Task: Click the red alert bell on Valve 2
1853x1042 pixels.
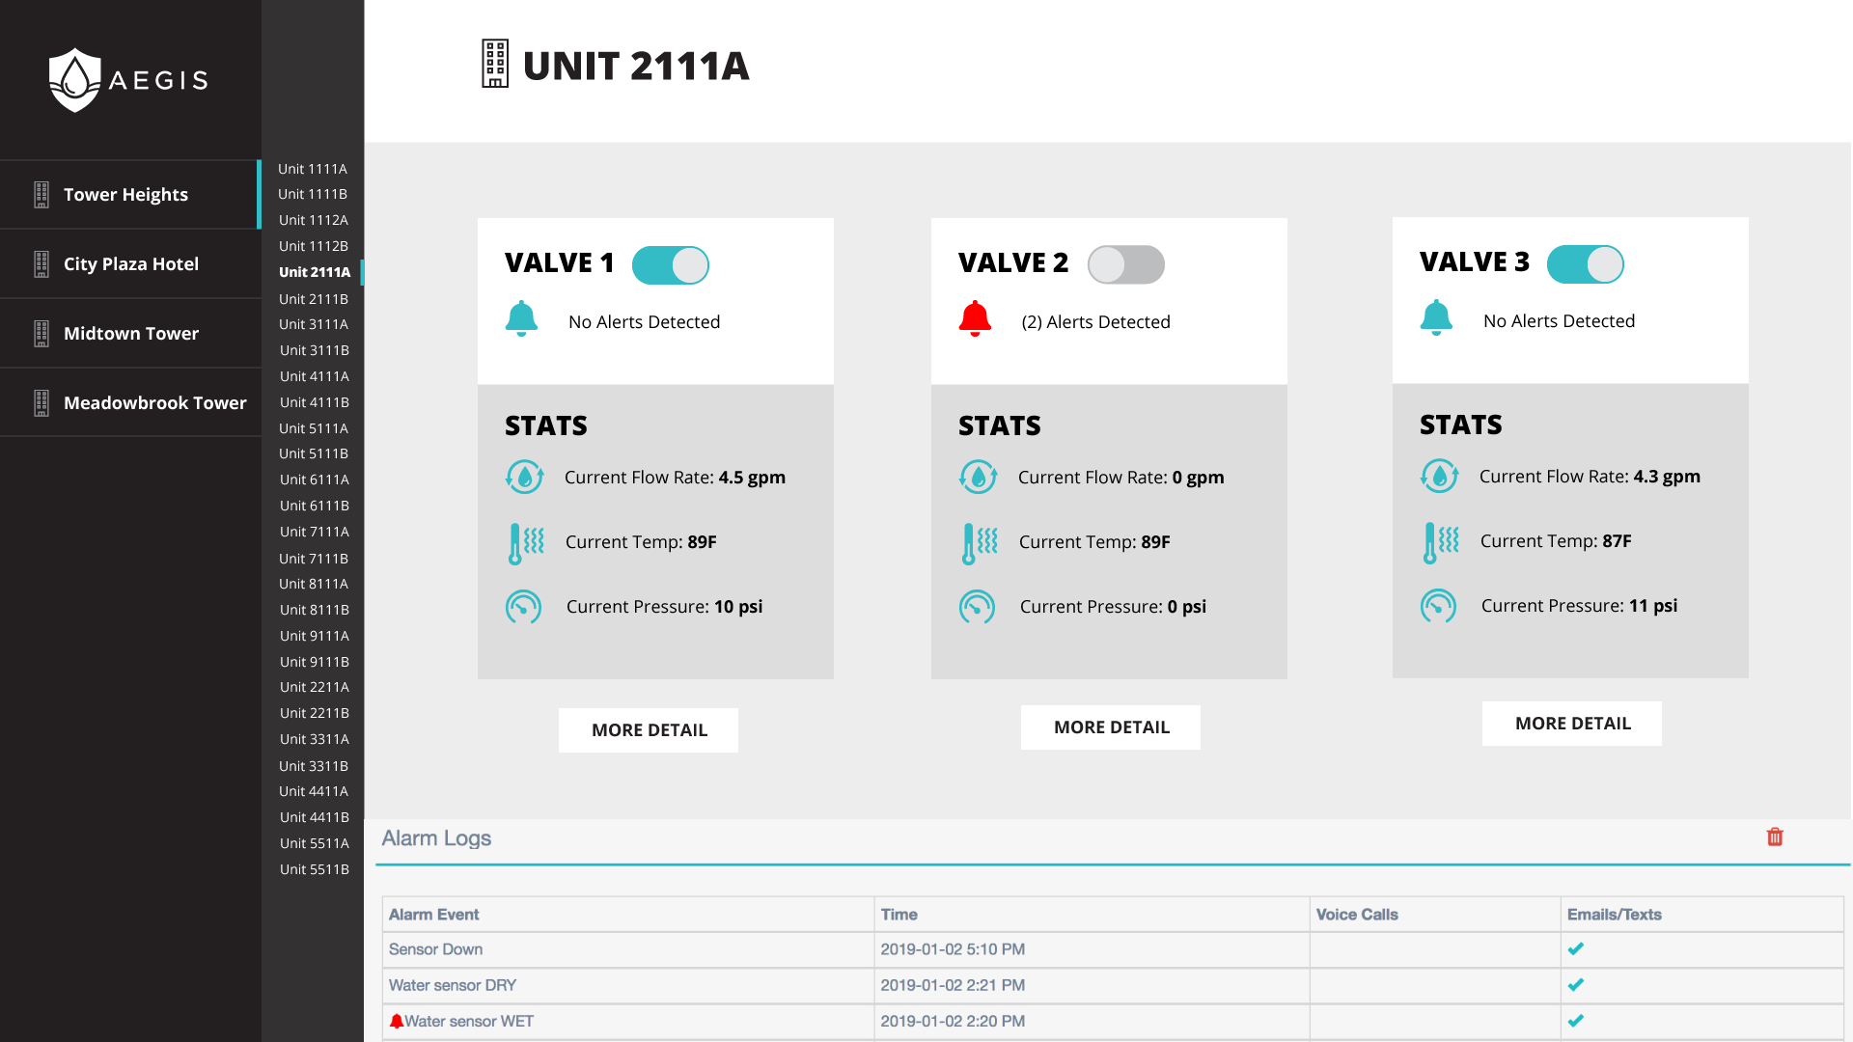Action: pyautogui.click(x=975, y=318)
